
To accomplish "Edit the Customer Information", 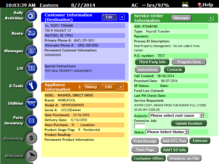I will (109, 17).
